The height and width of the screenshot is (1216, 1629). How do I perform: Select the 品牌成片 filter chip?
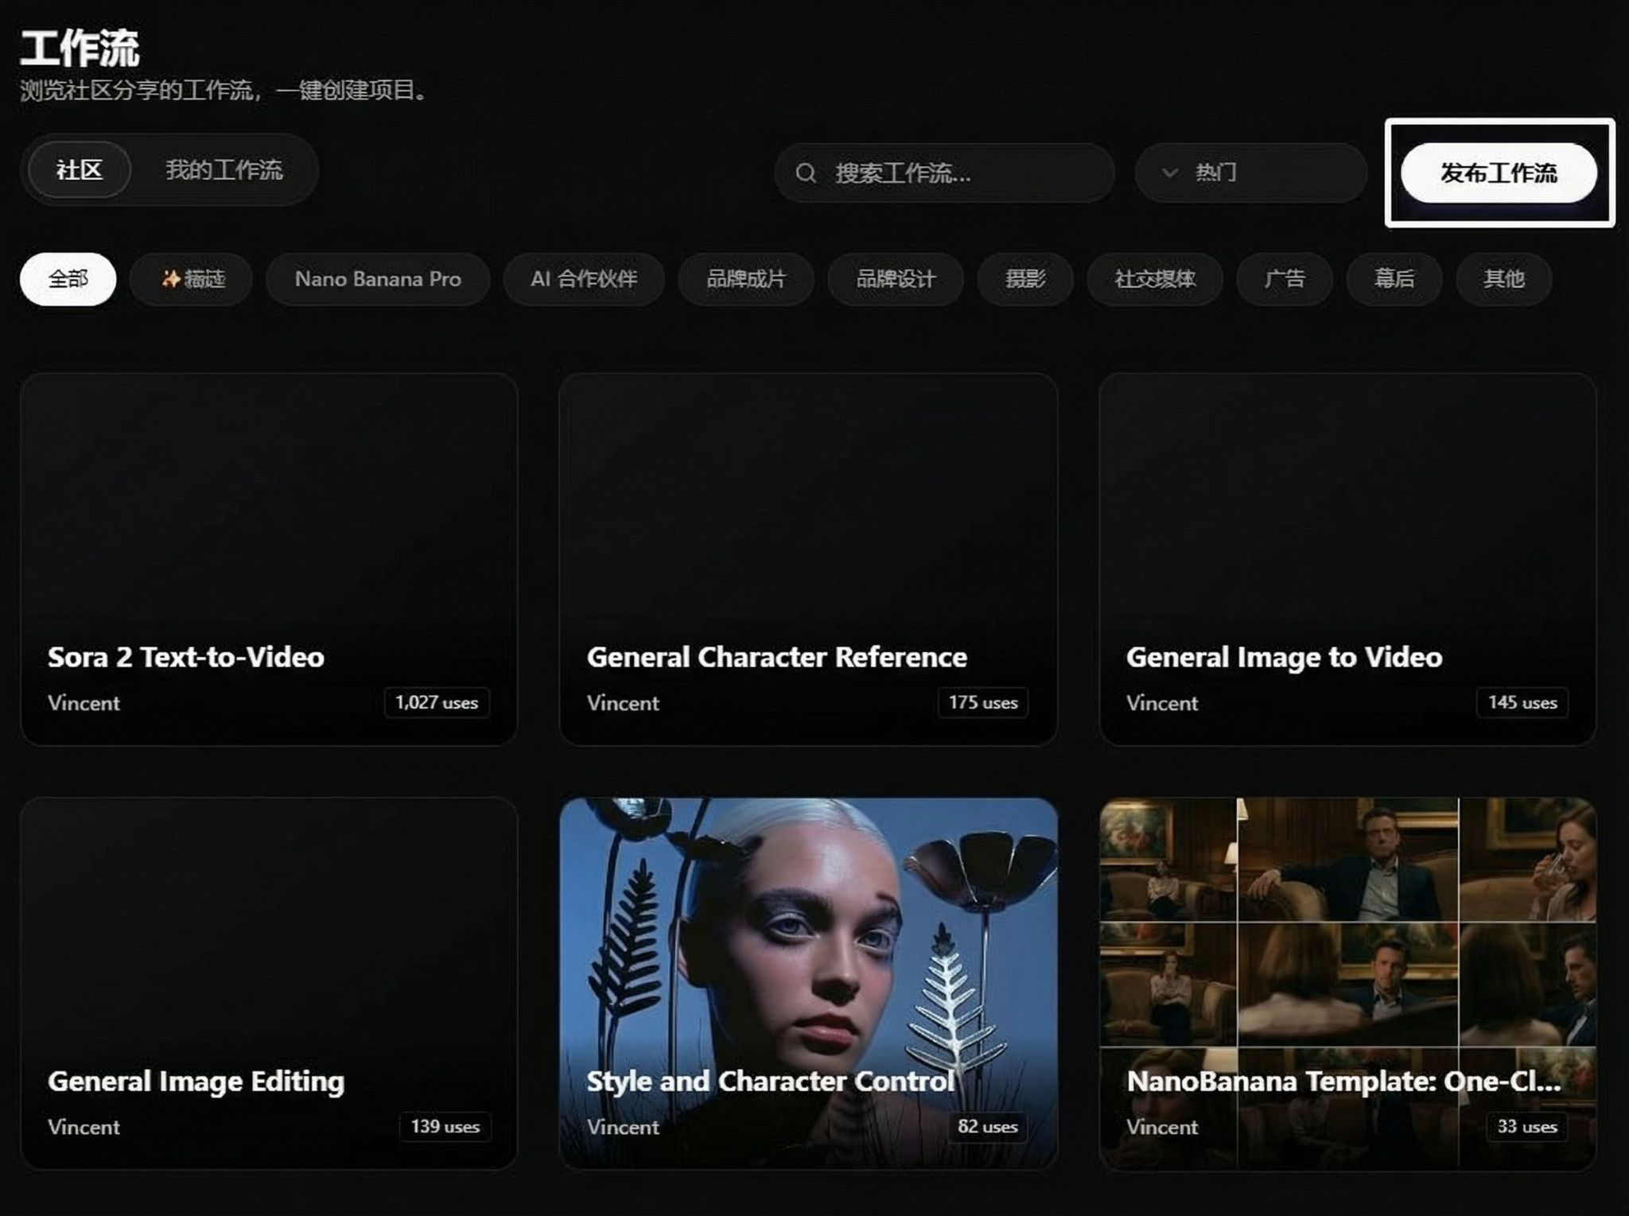tap(745, 279)
